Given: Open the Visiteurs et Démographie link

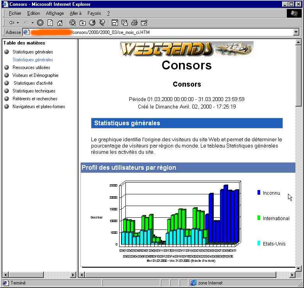Looking at the screenshot, I should tap(35, 75).
